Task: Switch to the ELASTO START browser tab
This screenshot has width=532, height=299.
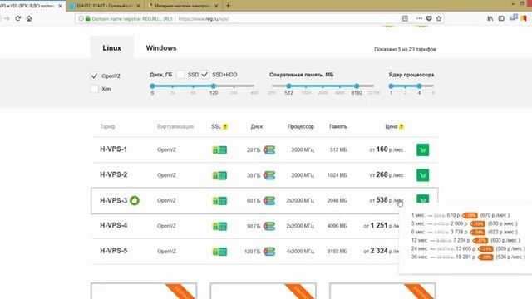Action: point(105,6)
